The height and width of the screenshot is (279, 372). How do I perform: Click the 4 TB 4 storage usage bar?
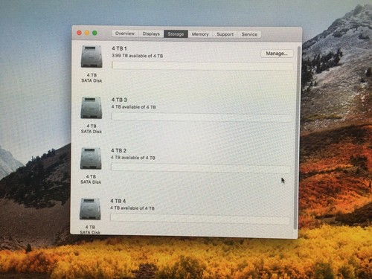pyautogui.click(x=200, y=219)
